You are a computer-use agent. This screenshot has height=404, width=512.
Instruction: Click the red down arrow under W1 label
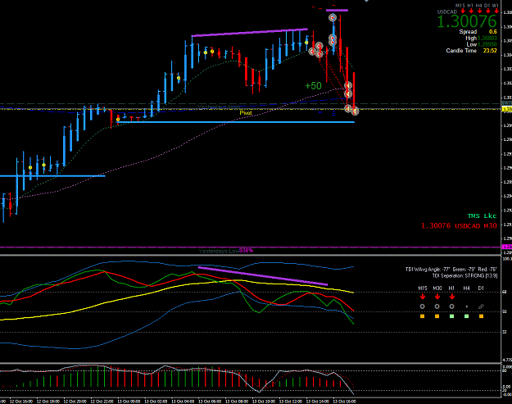pos(496,11)
